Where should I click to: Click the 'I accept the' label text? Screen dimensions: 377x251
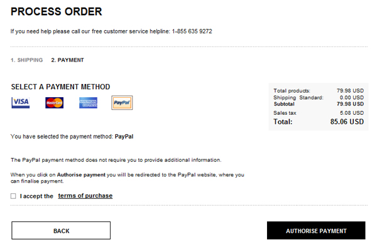36,196
